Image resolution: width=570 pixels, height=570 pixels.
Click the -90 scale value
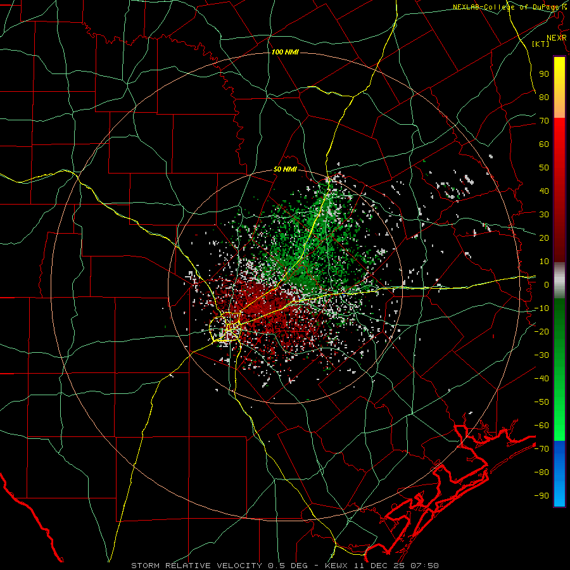point(541,496)
